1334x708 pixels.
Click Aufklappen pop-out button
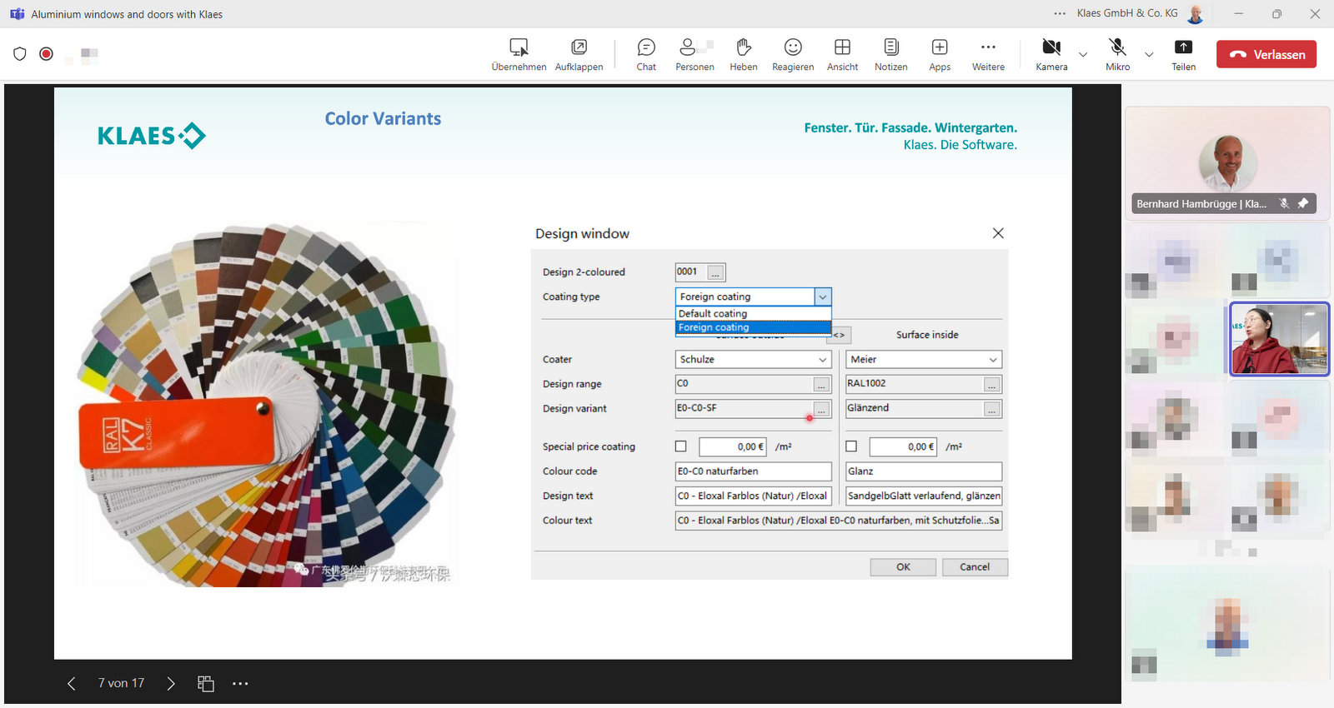click(579, 54)
